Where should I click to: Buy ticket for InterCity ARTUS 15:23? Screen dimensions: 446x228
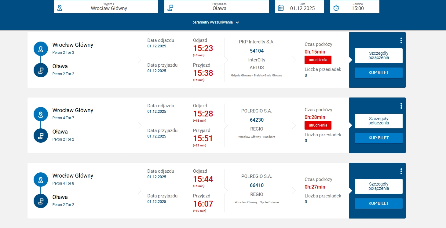[378, 73]
